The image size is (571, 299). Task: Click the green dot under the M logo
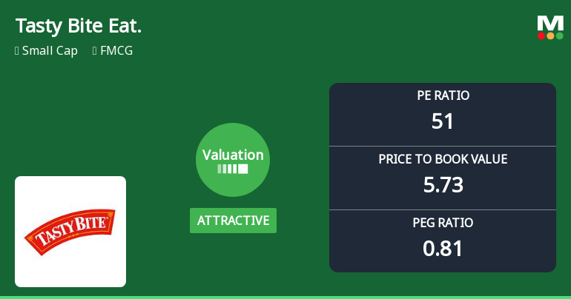click(x=559, y=36)
